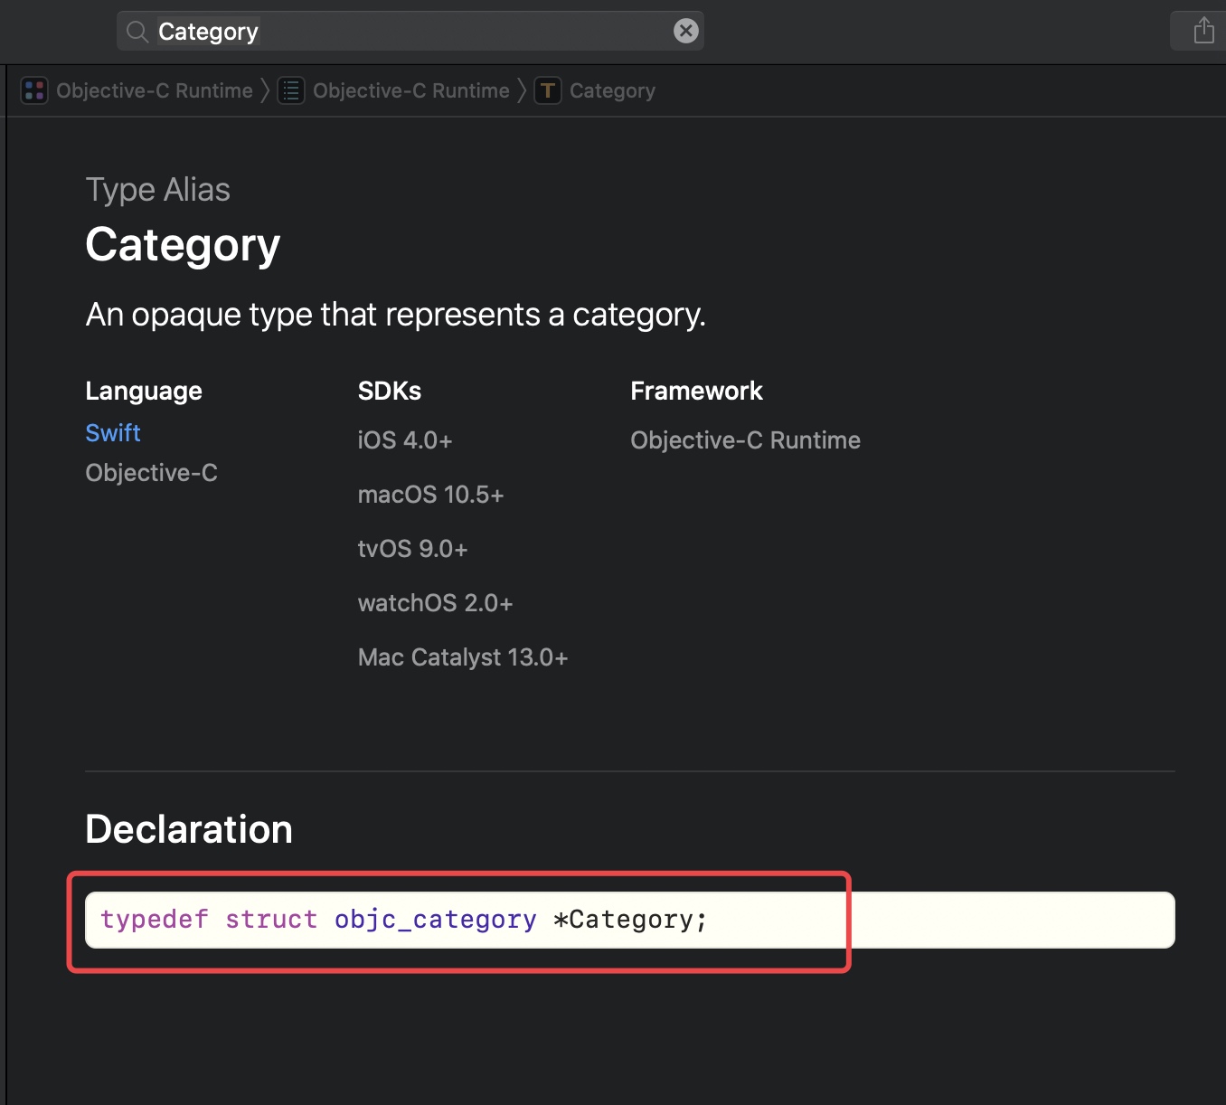Click the Category page title heading
Viewport: 1226px width, 1105px height.
point(183,245)
